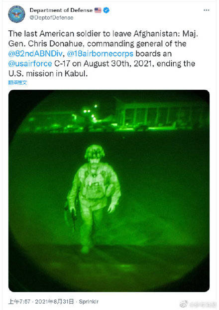The image size is (219, 310).
Task: Click the translate tweet link below text
Action: click(17, 82)
